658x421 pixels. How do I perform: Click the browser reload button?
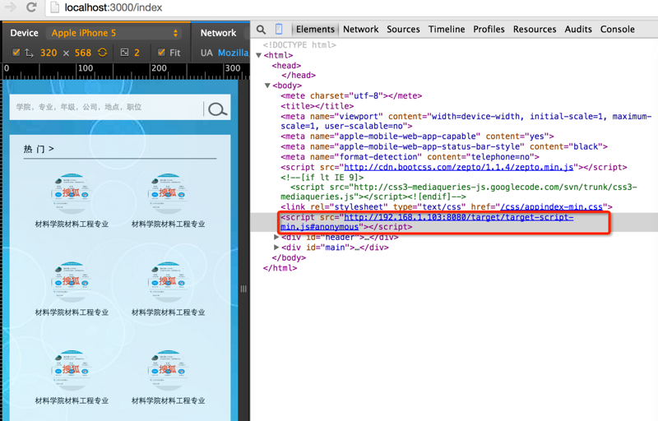[31, 7]
